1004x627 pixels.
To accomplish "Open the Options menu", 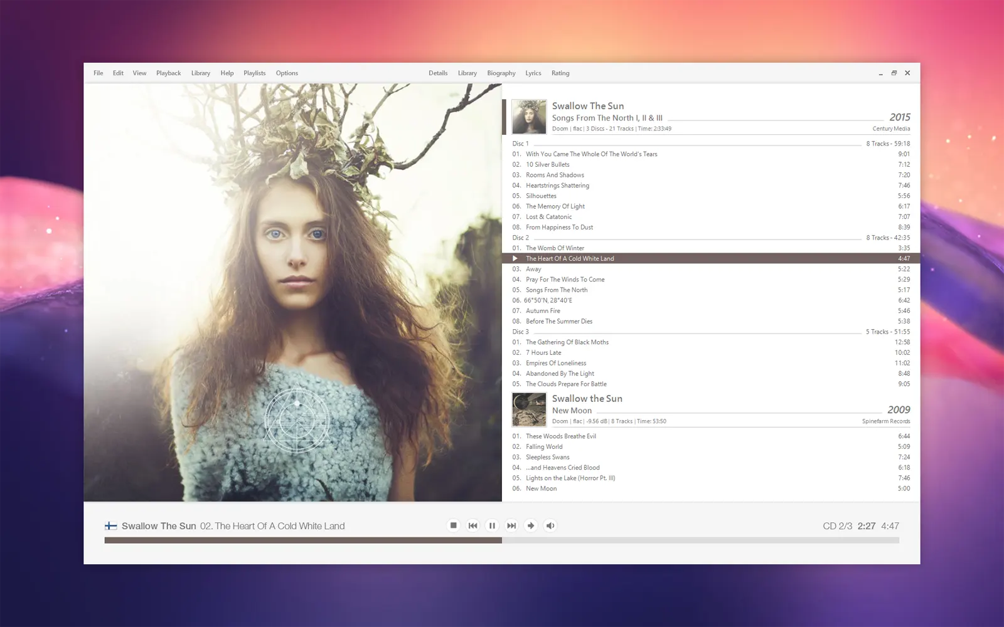I will point(287,73).
